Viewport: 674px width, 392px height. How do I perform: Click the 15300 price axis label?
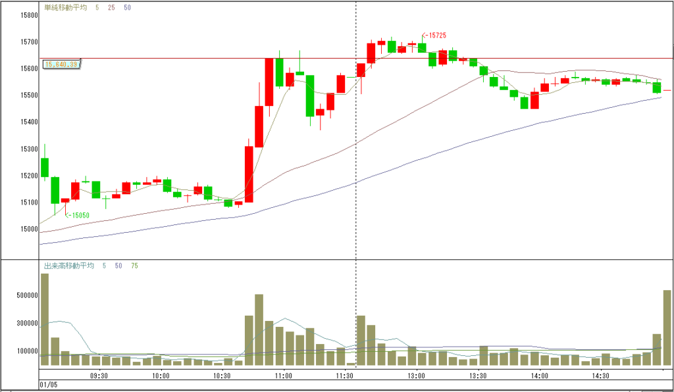[29, 149]
